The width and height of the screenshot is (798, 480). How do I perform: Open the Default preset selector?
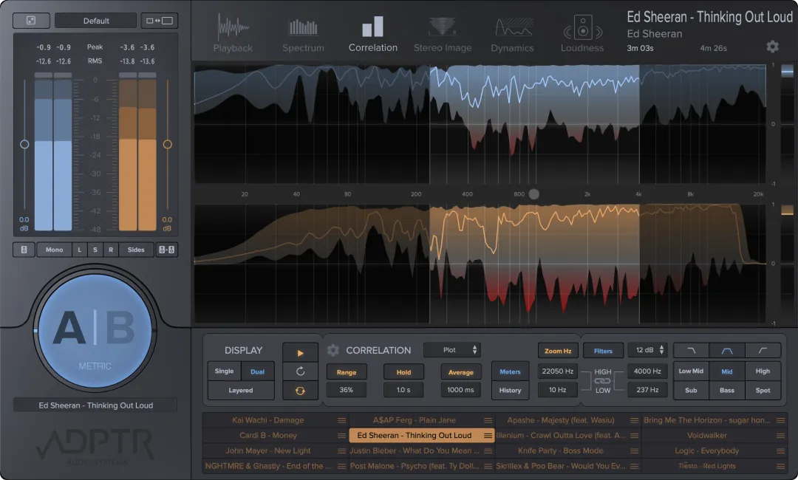click(95, 21)
